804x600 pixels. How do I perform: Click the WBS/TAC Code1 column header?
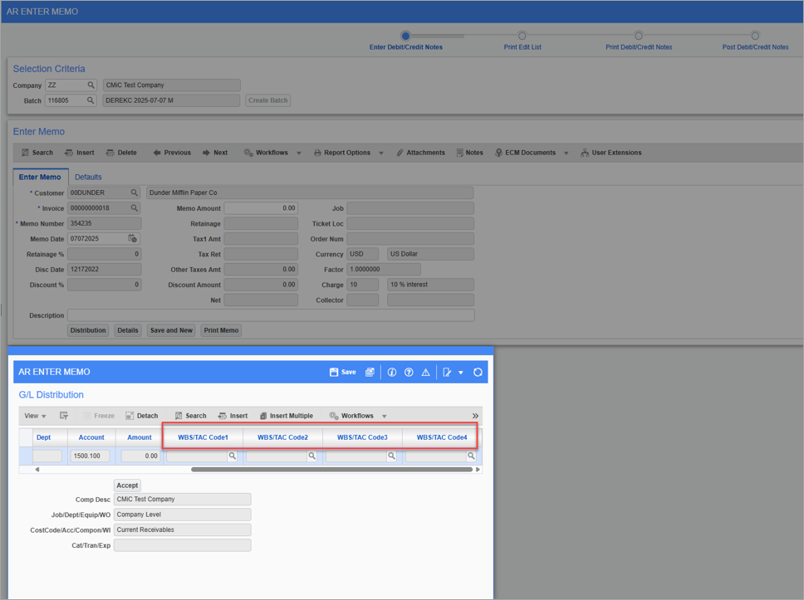203,437
